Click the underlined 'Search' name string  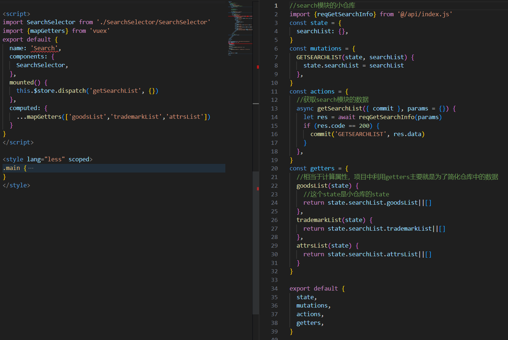[x=44, y=48]
